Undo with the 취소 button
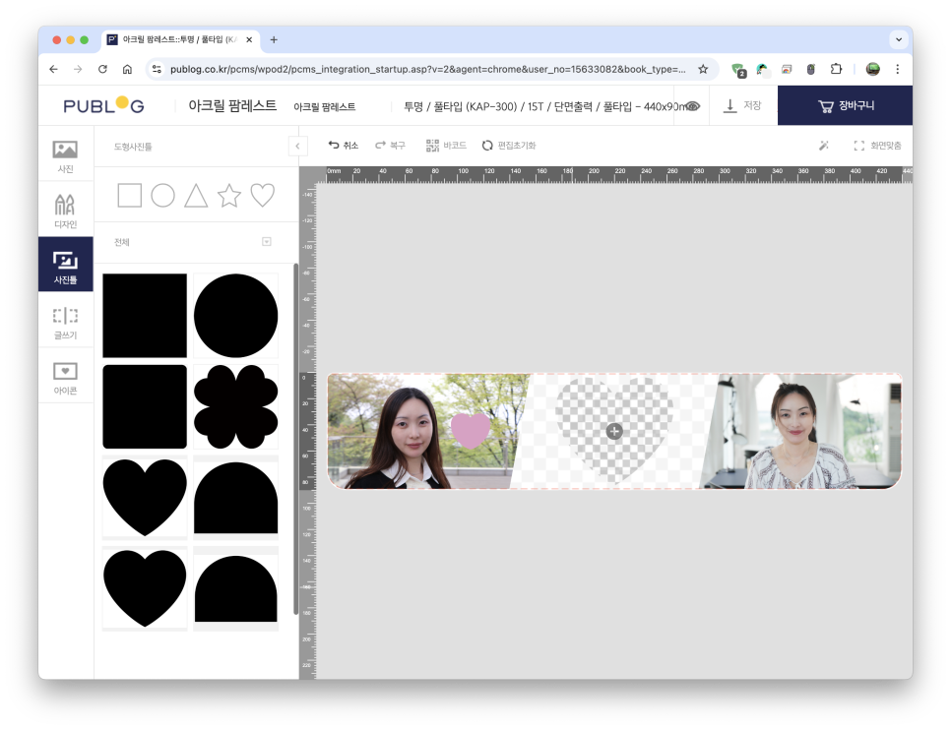The width and height of the screenshot is (951, 730). pyautogui.click(x=344, y=146)
